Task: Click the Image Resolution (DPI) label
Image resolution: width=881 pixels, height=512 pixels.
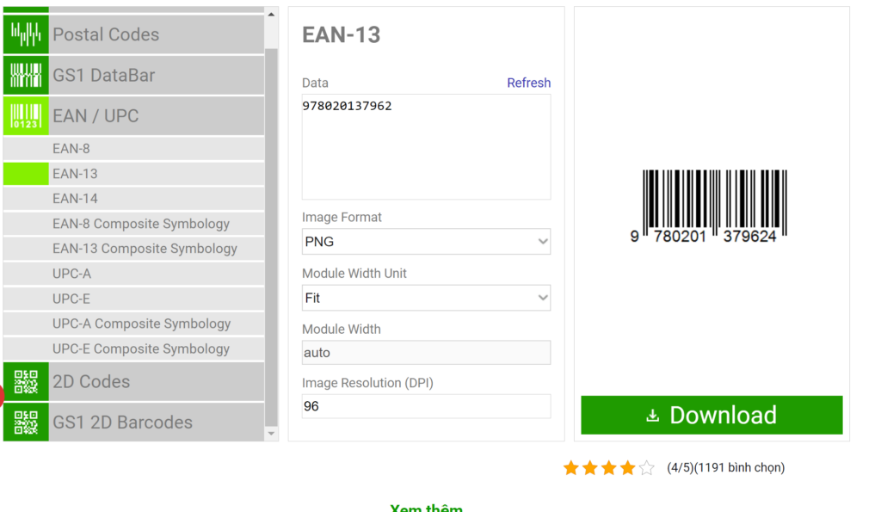Action: coord(367,383)
